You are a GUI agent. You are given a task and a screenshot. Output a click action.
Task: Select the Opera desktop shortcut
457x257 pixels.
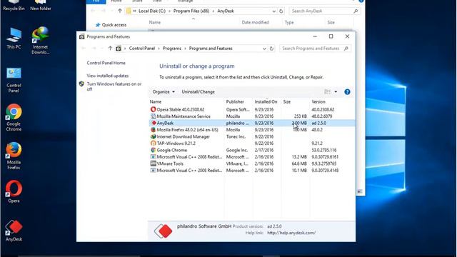tap(14, 191)
